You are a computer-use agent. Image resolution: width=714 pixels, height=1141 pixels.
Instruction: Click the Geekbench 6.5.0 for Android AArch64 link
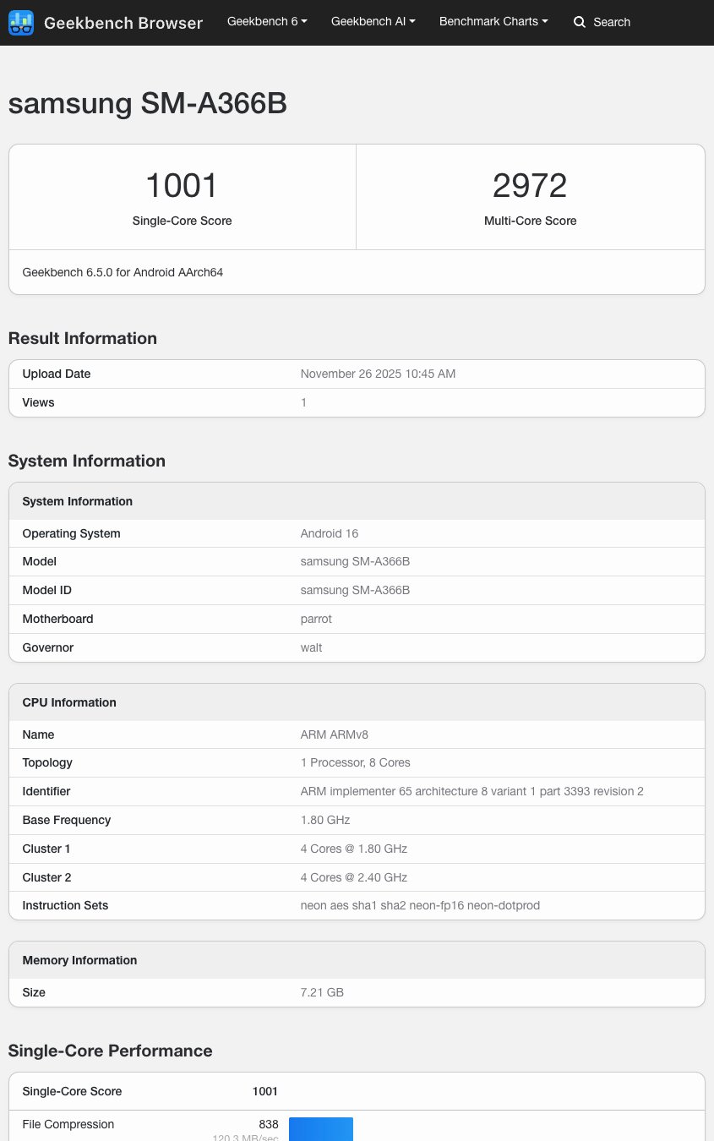[x=123, y=272]
